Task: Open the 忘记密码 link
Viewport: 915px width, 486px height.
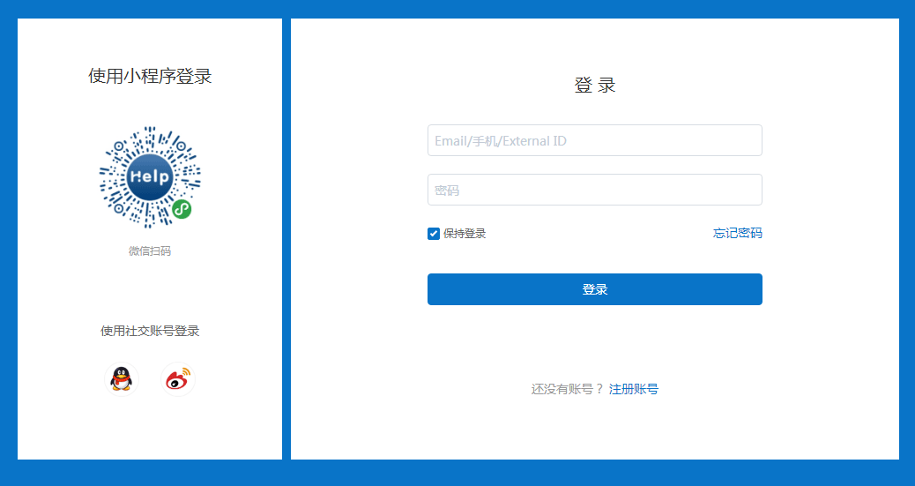Action: tap(738, 233)
